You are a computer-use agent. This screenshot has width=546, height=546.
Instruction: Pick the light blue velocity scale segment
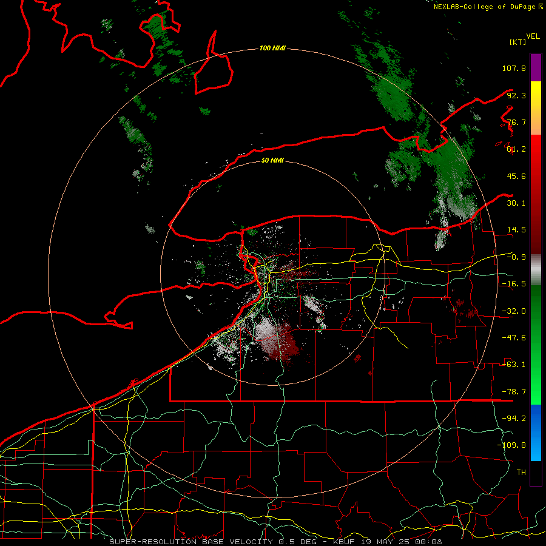536,449
